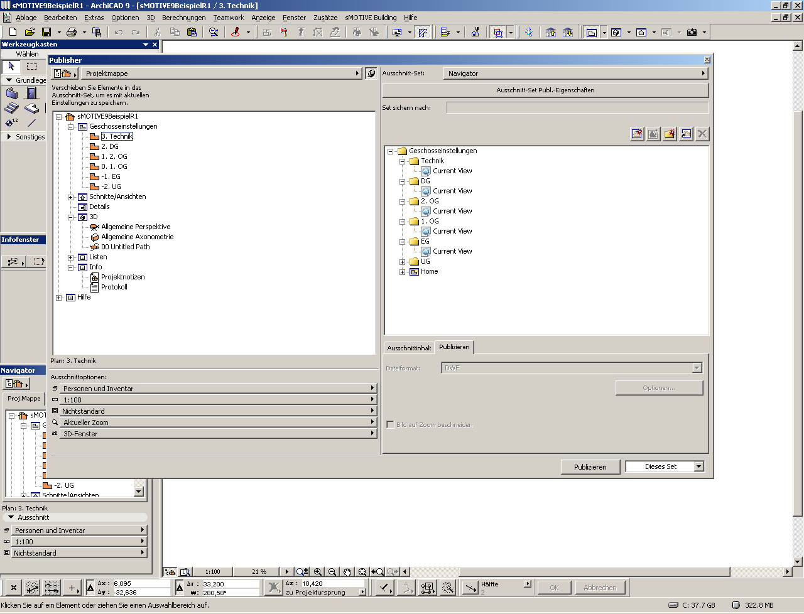Image resolution: width=804 pixels, height=614 pixels.
Task: Click the Save diskette toolbar icon
Action: (x=46, y=32)
